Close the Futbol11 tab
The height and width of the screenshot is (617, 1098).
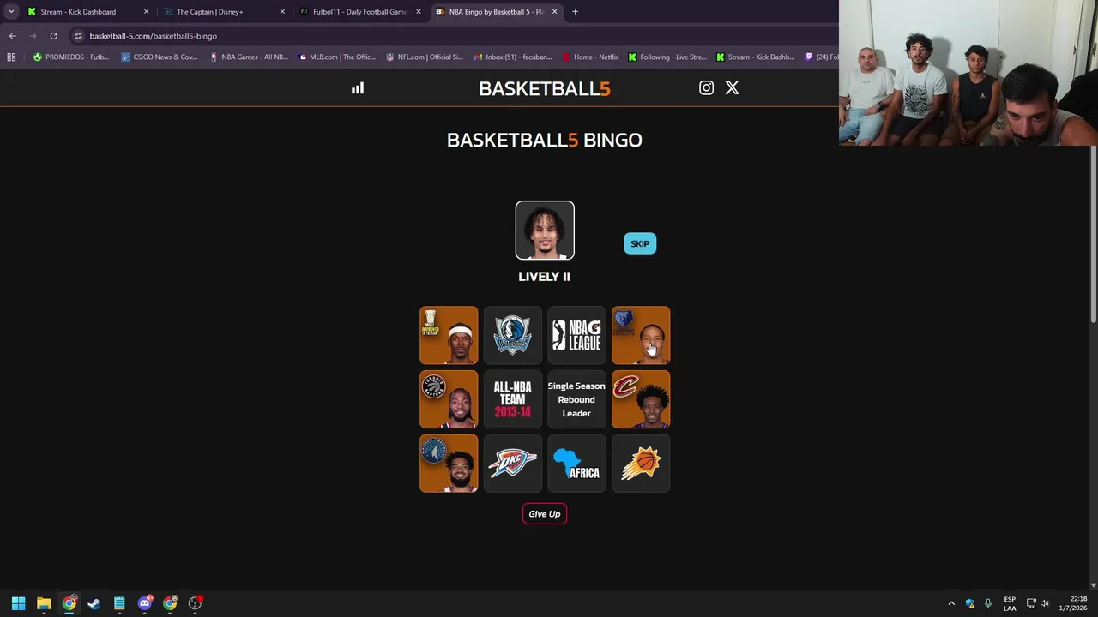419,12
